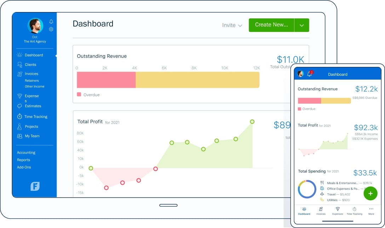Open the Invite dropdown
This screenshot has height=228, width=385.
point(232,25)
